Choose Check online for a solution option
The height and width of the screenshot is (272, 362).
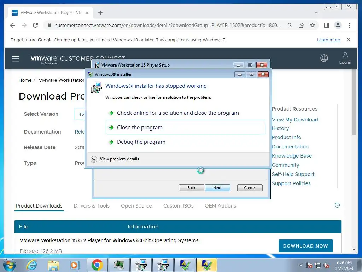coord(186,113)
